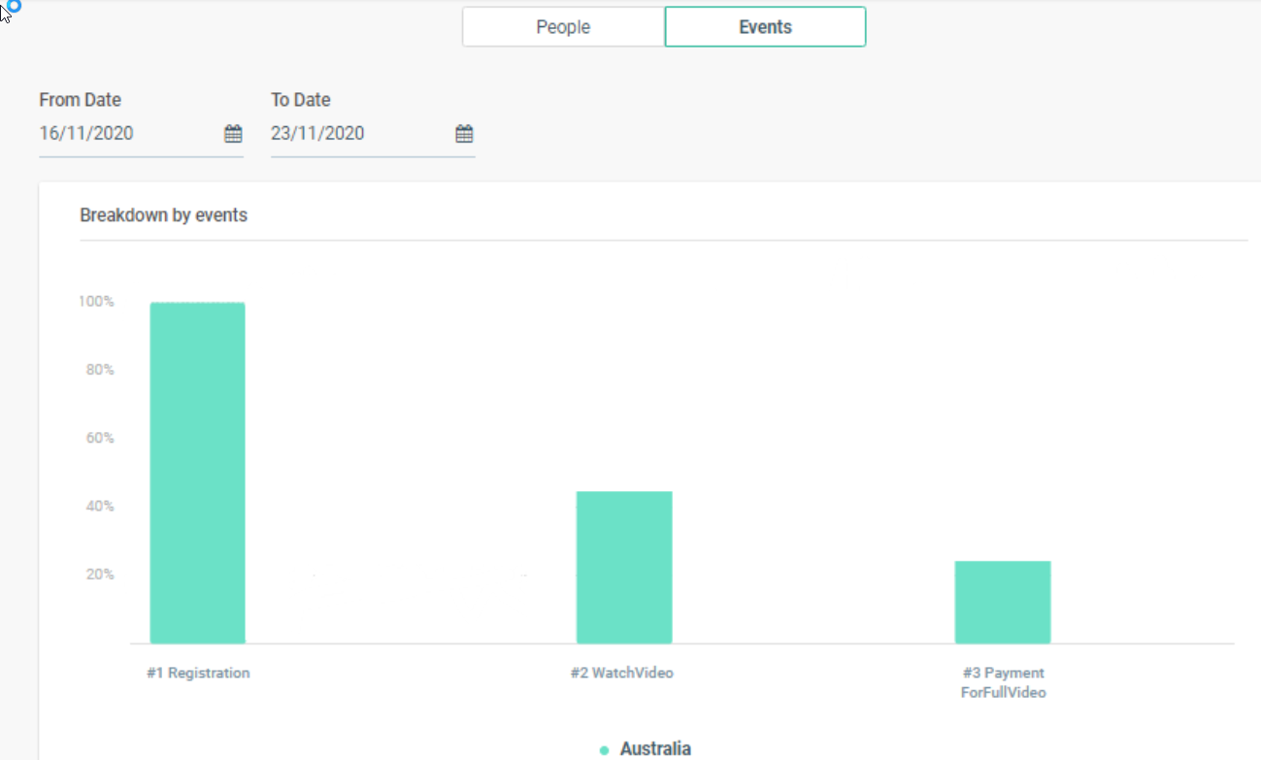Select the #2 WatchVideo bar

624,567
